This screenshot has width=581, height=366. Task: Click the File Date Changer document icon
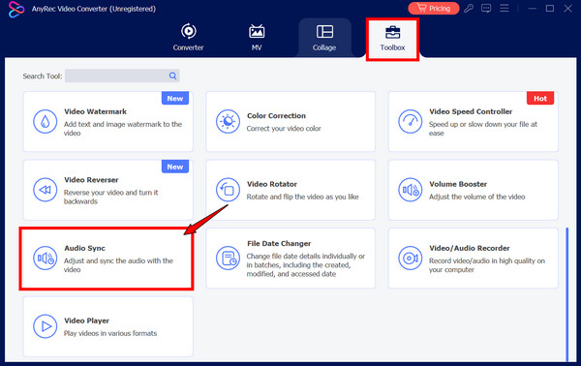click(x=228, y=259)
